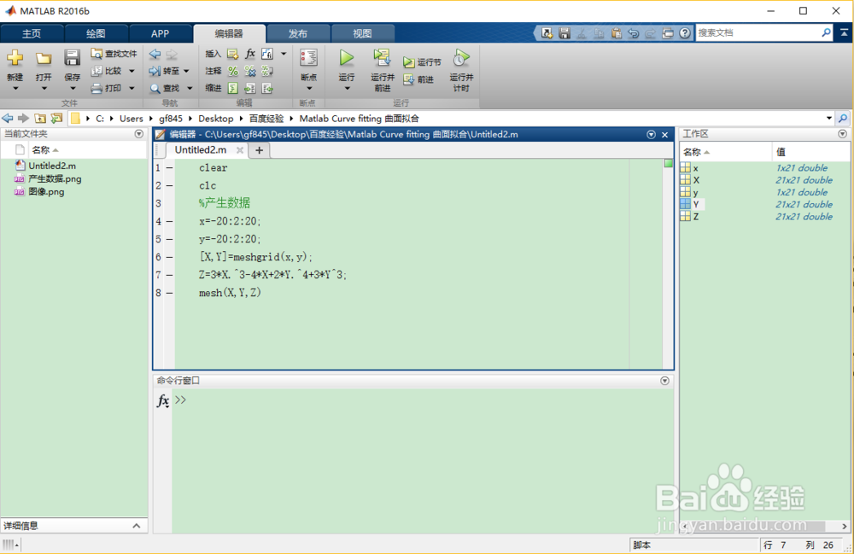
Task: Click the 查找 (Find) magnifier button
Action: [165, 88]
